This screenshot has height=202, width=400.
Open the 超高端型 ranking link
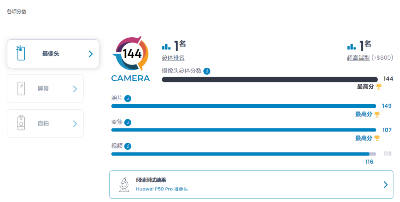(x=358, y=58)
